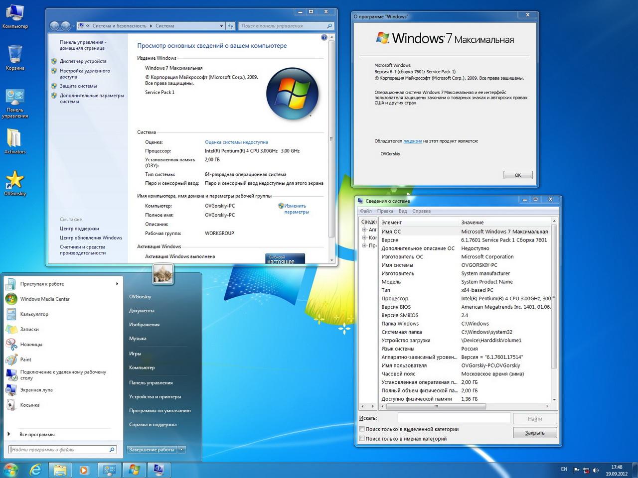Expand the second tree node in System Information
Screen dimensions: 638x478
(x=364, y=238)
